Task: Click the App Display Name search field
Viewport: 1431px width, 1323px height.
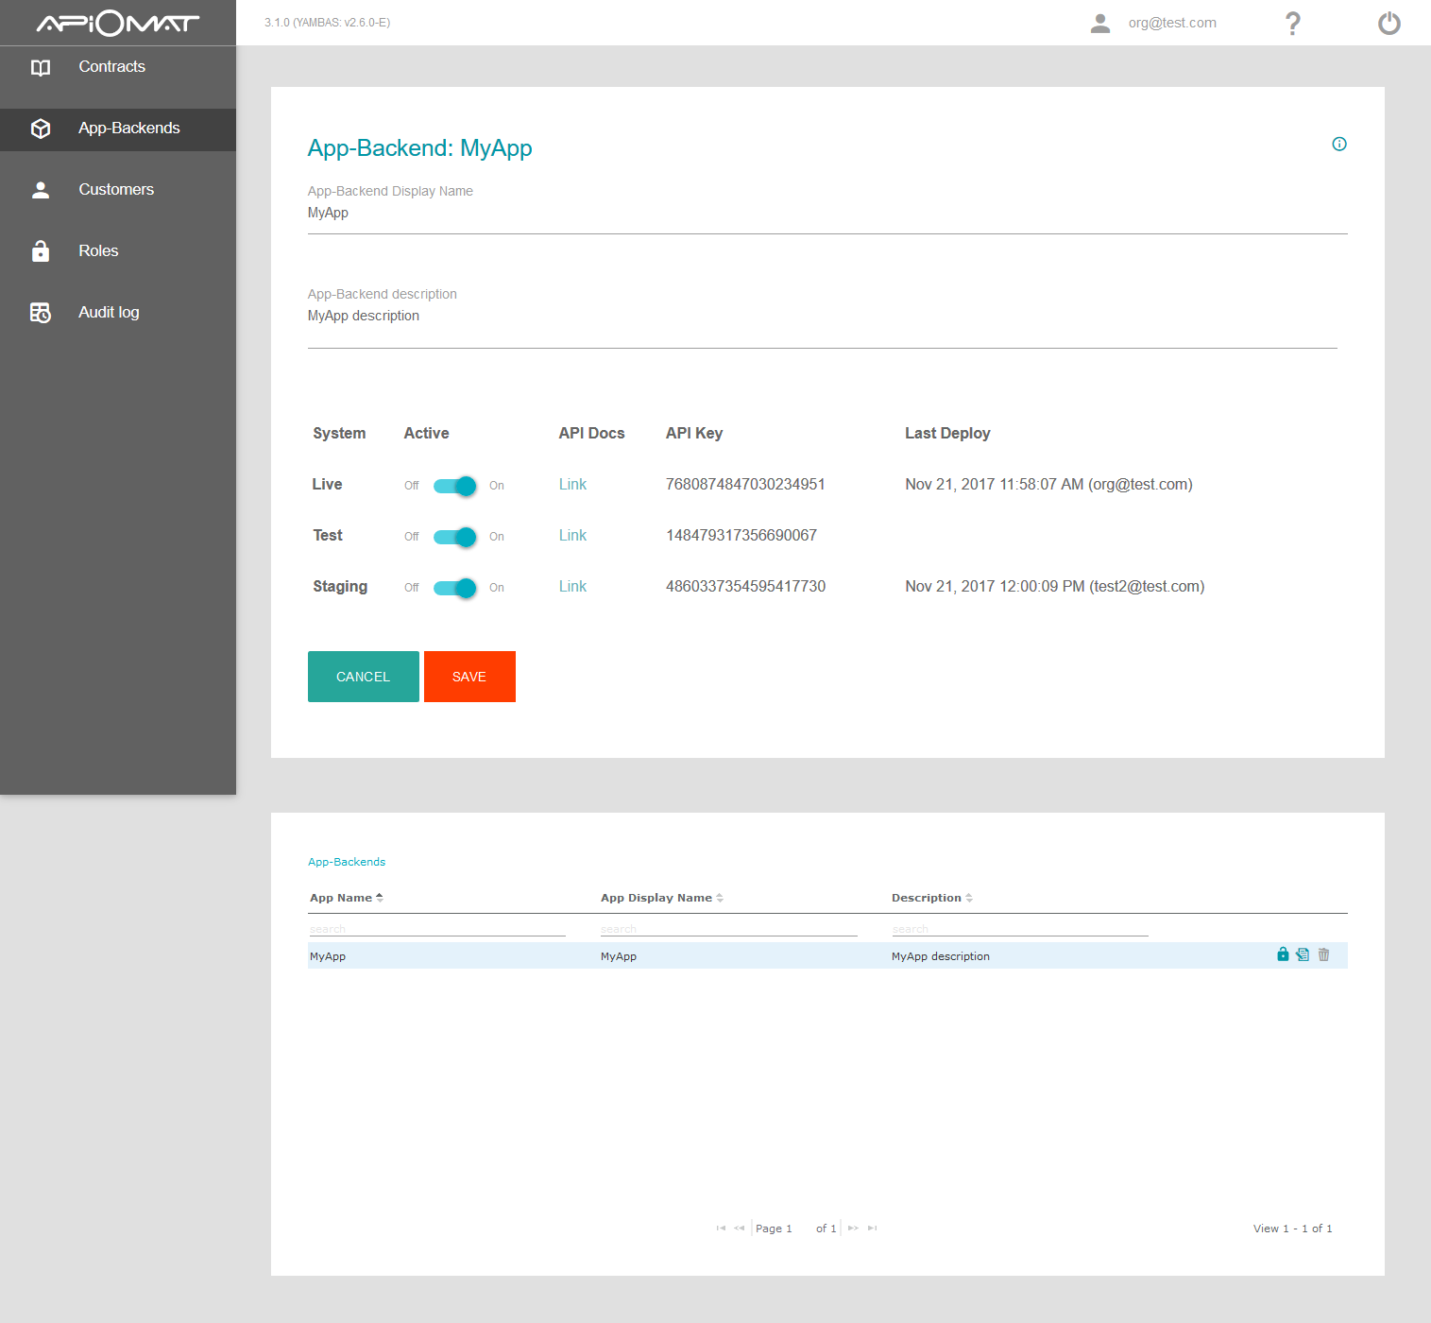Action: tap(729, 929)
